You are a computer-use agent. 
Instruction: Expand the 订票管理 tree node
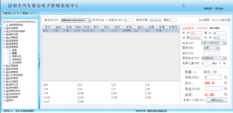point(4,66)
